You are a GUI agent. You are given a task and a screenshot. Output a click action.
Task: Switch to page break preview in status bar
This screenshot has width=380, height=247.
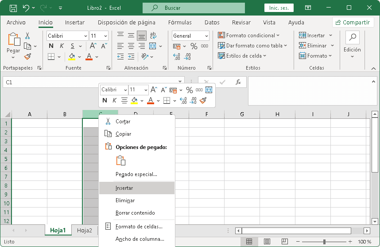[284, 241]
